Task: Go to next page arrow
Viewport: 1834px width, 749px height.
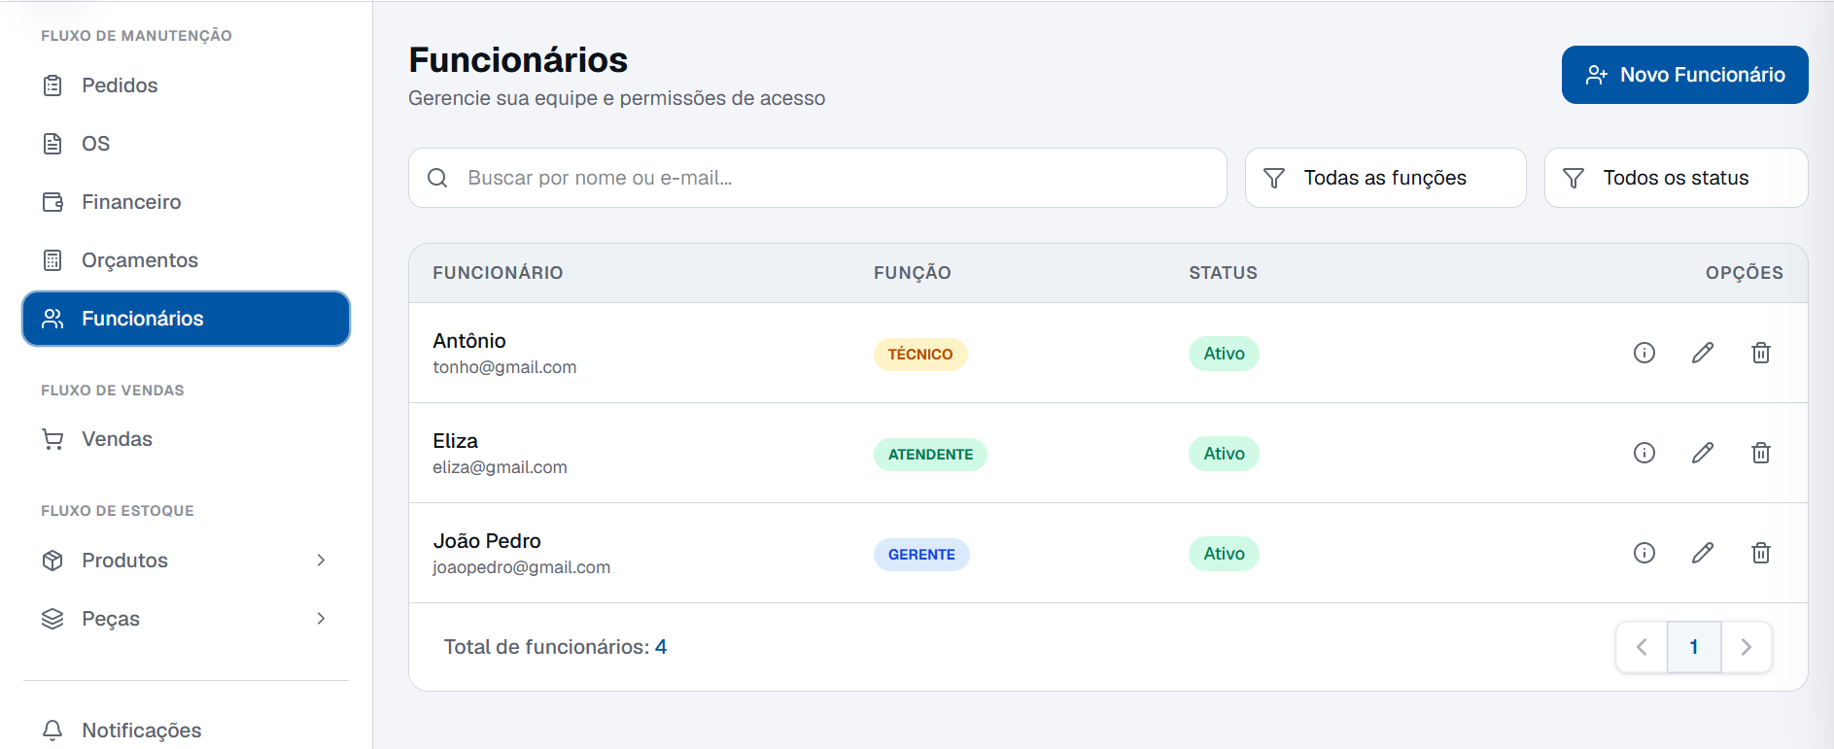Action: tap(1747, 647)
